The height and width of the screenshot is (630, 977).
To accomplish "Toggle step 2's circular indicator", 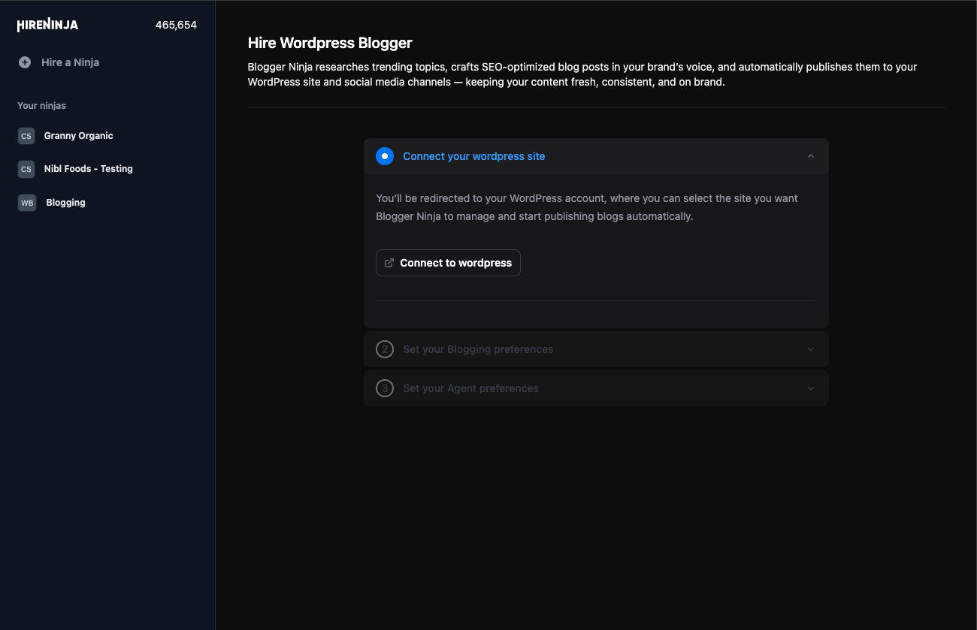I will 385,349.
